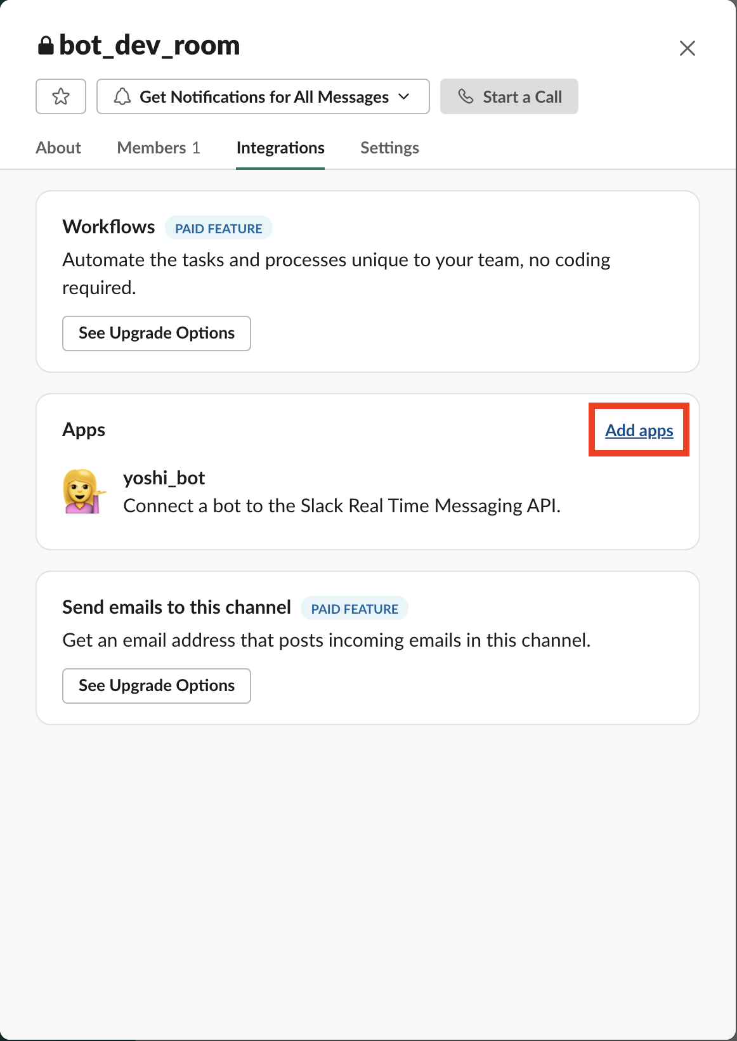The width and height of the screenshot is (737, 1041).
Task: Open Get Notifications for All Messages menu
Action: 263,96
